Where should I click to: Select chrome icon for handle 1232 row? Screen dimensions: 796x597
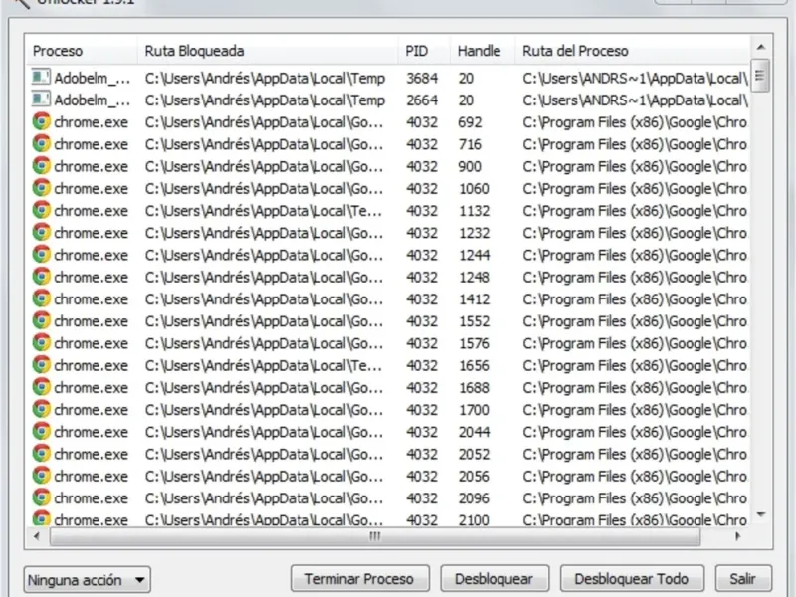(x=42, y=233)
